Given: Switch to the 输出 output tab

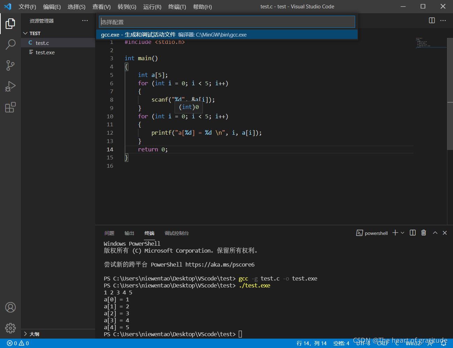Looking at the screenshot, I should 129,233.
